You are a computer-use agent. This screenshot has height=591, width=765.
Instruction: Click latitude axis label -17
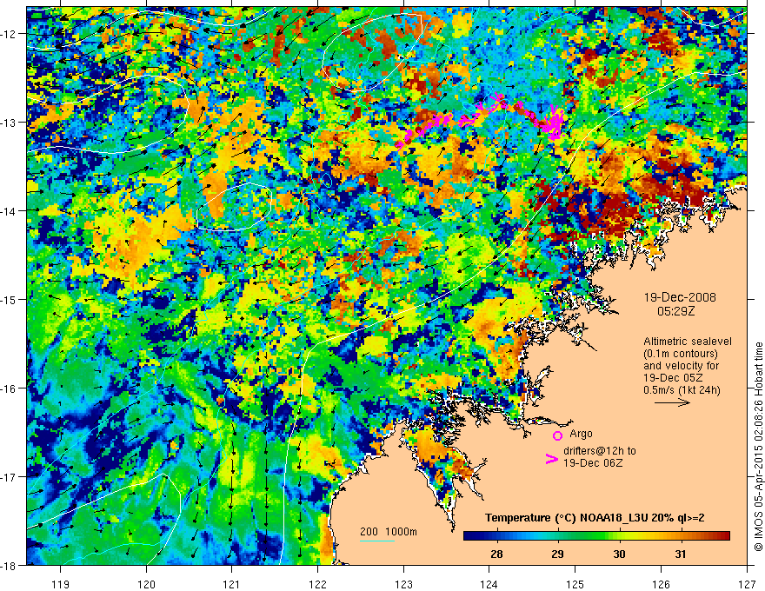(10, 477)
